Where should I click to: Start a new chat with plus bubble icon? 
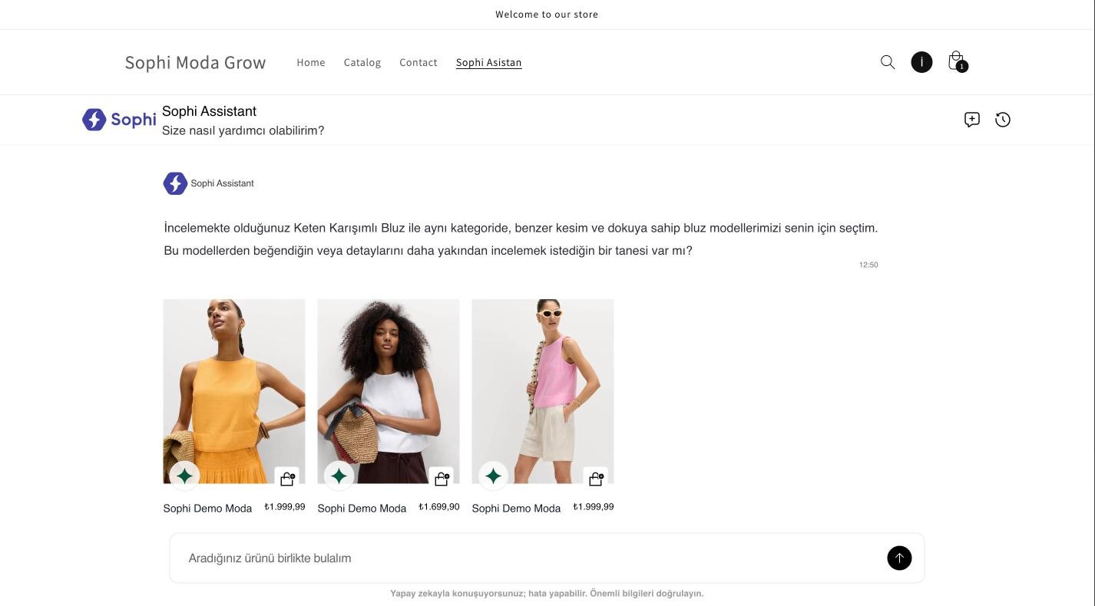click(x=972, y=120)
